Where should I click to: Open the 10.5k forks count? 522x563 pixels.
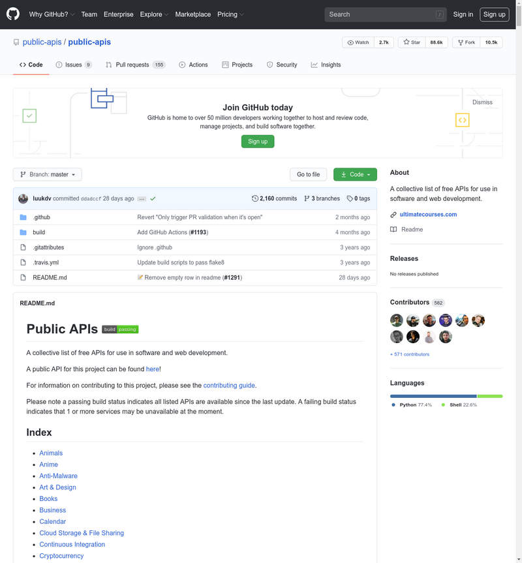pos(491,42)
